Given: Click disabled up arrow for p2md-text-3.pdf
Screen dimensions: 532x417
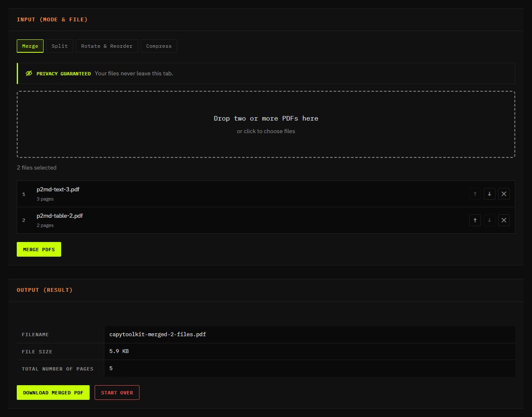Looking at the screenshot, I should click(x=475, y=194).
